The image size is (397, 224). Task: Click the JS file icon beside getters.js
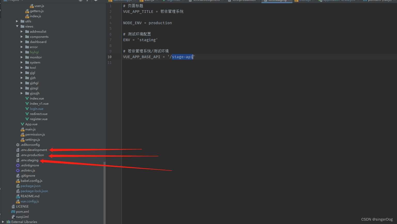[x=27, y=11]
